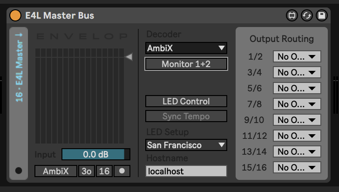Click the dark circle at bottom-left corner
The width and height of the screenshot is (339, 192).
click(x=18, y=171)
